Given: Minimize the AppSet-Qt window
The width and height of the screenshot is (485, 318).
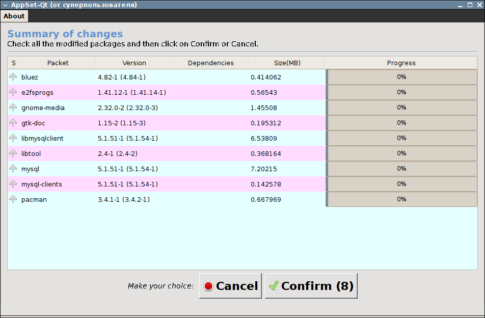Looking at the screenshot, I should tap(460, 5).
